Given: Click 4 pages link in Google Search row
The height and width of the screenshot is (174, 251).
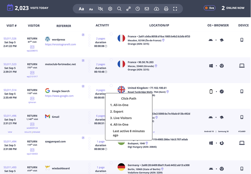Looking at the screenshot, I should (x=101, y=90).
